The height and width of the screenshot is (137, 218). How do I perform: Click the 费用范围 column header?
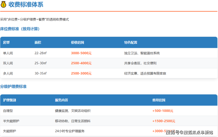(159, 100)
